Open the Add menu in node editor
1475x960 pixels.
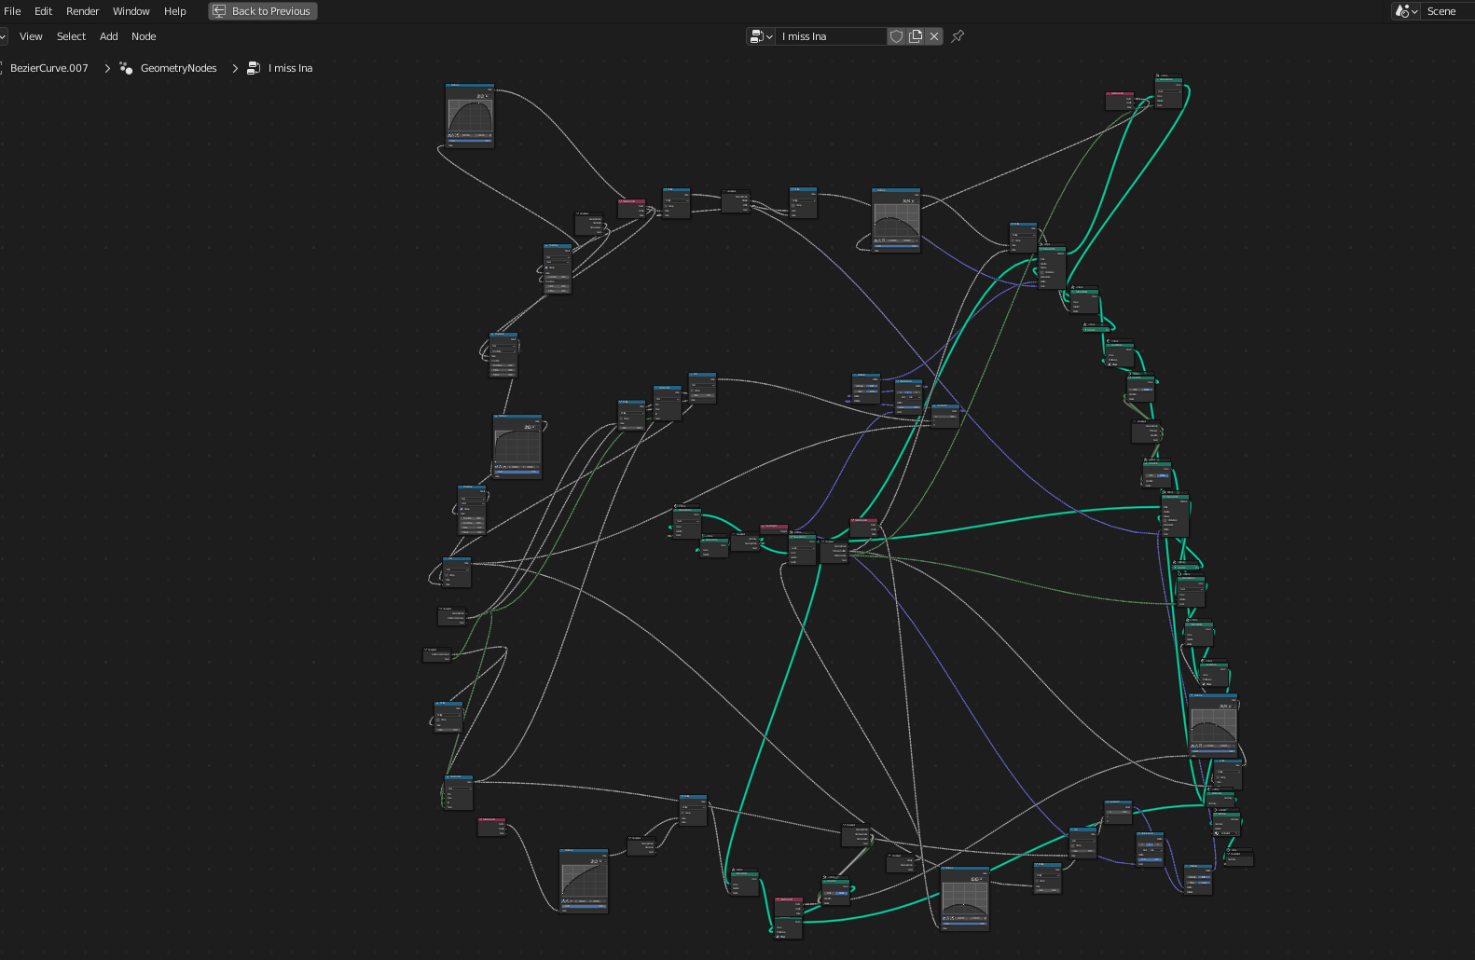point(108,36)
